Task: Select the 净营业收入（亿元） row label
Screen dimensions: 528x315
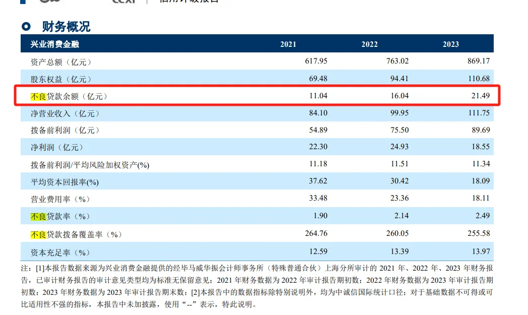Action: [65, 113]
